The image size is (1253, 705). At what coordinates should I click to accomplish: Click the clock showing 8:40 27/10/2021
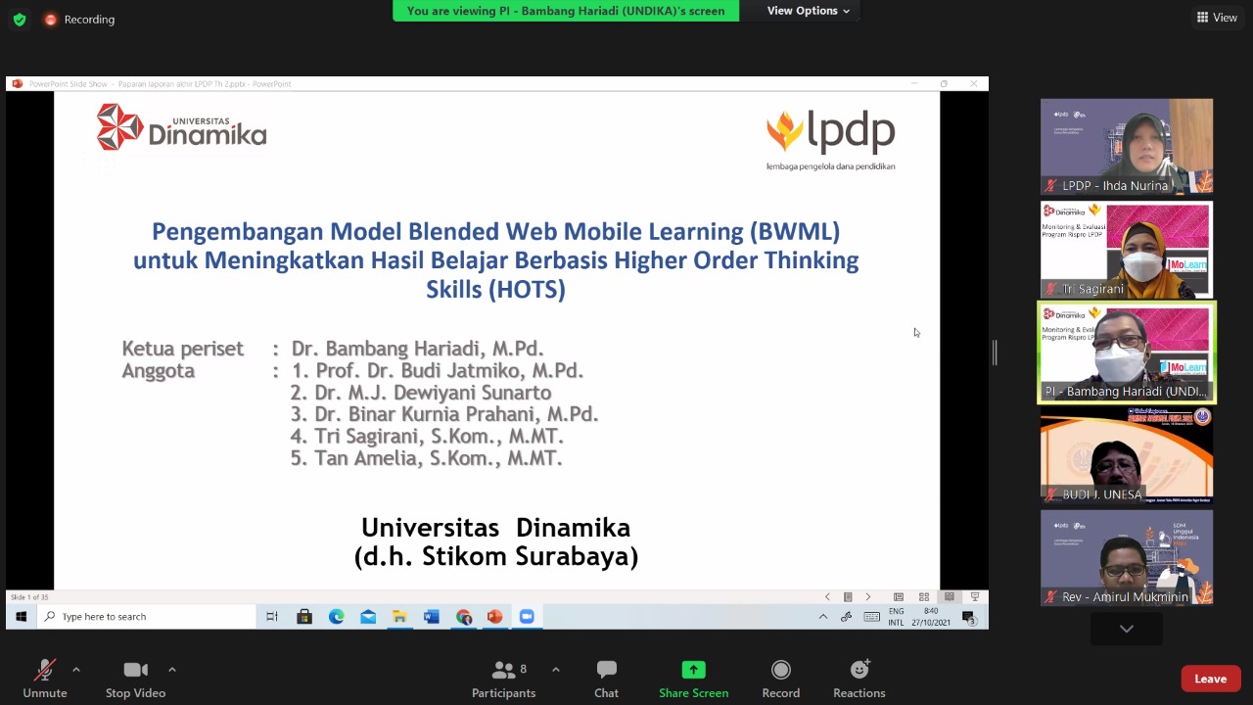point(930,617)
